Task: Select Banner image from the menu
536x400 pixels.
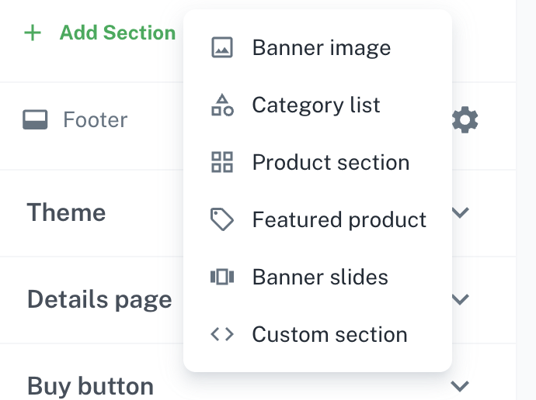Action: [x=321, y=48]
